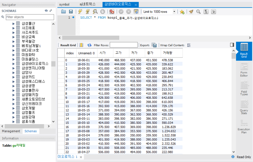Run Explain plan magnifier lightning icon
The height and width of the screenshot is (162, 253).
[95, 12]
